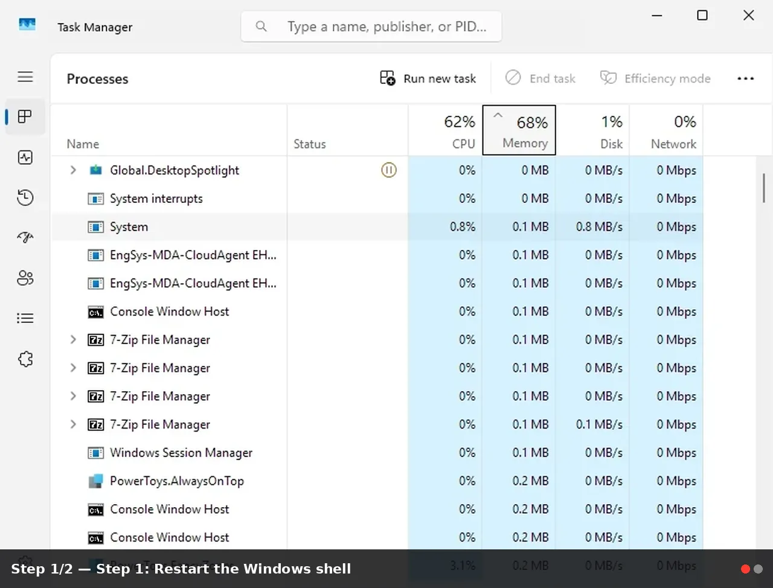Click the Windows Session Manager process icon
Screen dimensions: 773x588
95,453
